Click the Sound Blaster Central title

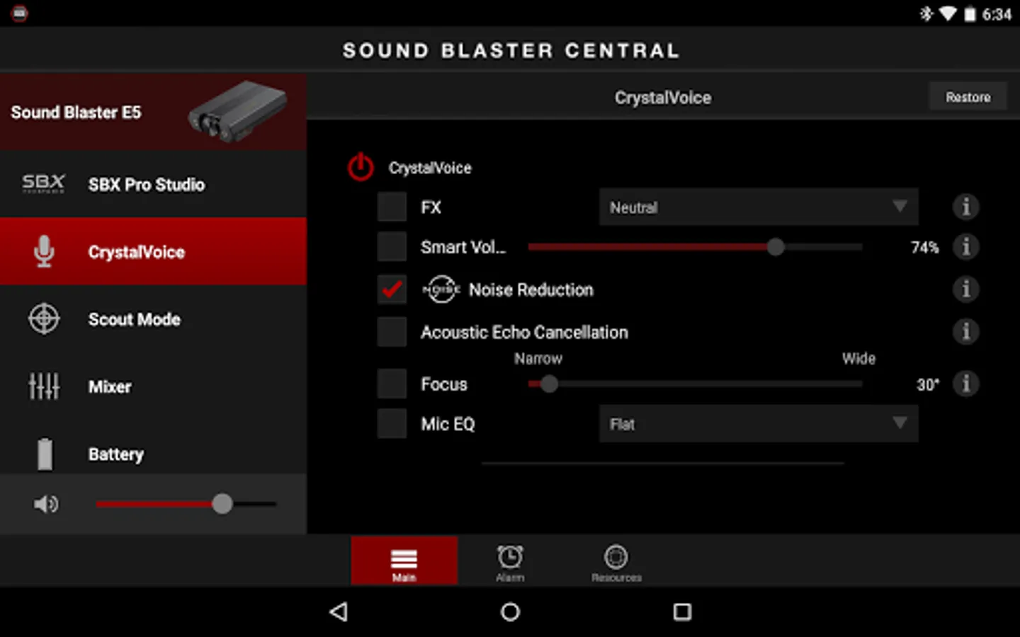pyautogui.click(x=511, y=50)
